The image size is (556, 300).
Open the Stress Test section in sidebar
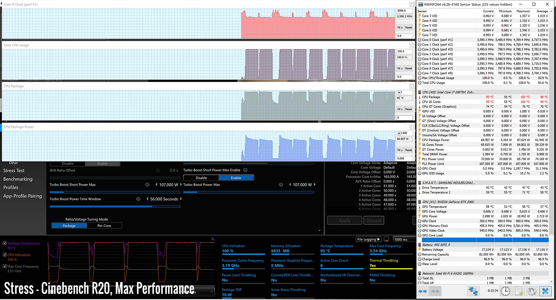[x=14, y=171]
